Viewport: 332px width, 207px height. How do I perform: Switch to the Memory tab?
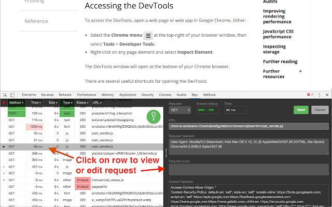(107, 95)
